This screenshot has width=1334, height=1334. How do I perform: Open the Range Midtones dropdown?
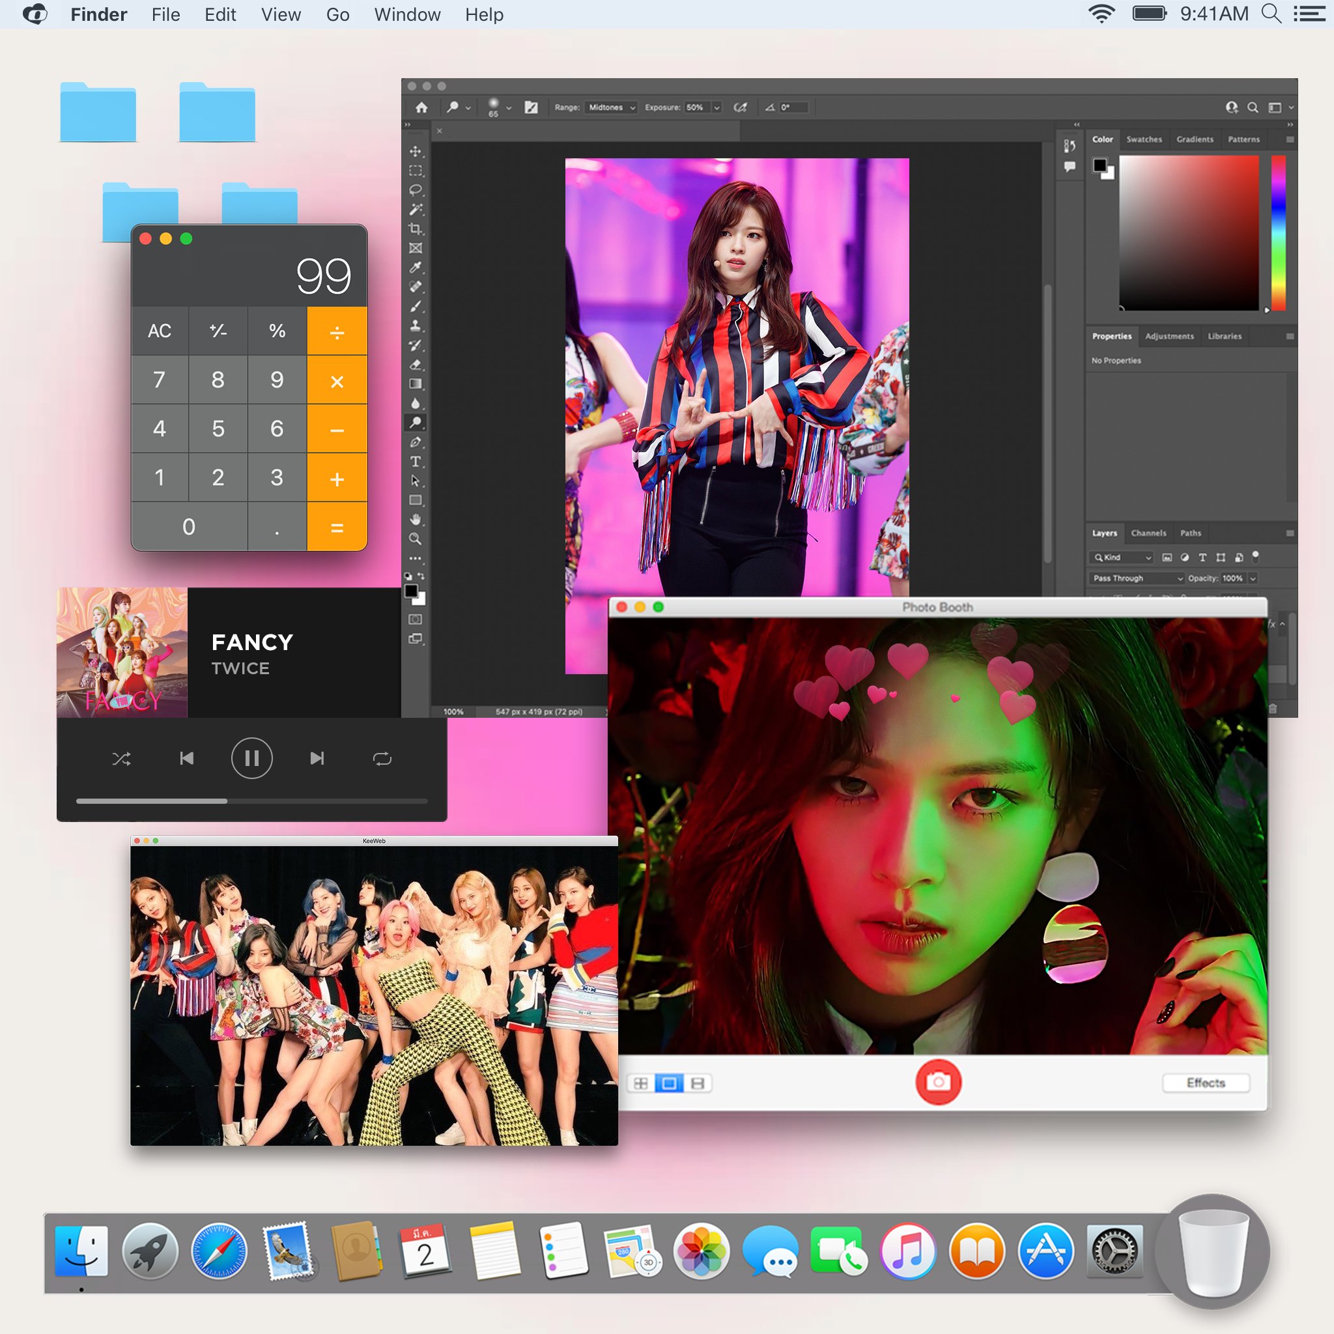click(x=611, y=107)
